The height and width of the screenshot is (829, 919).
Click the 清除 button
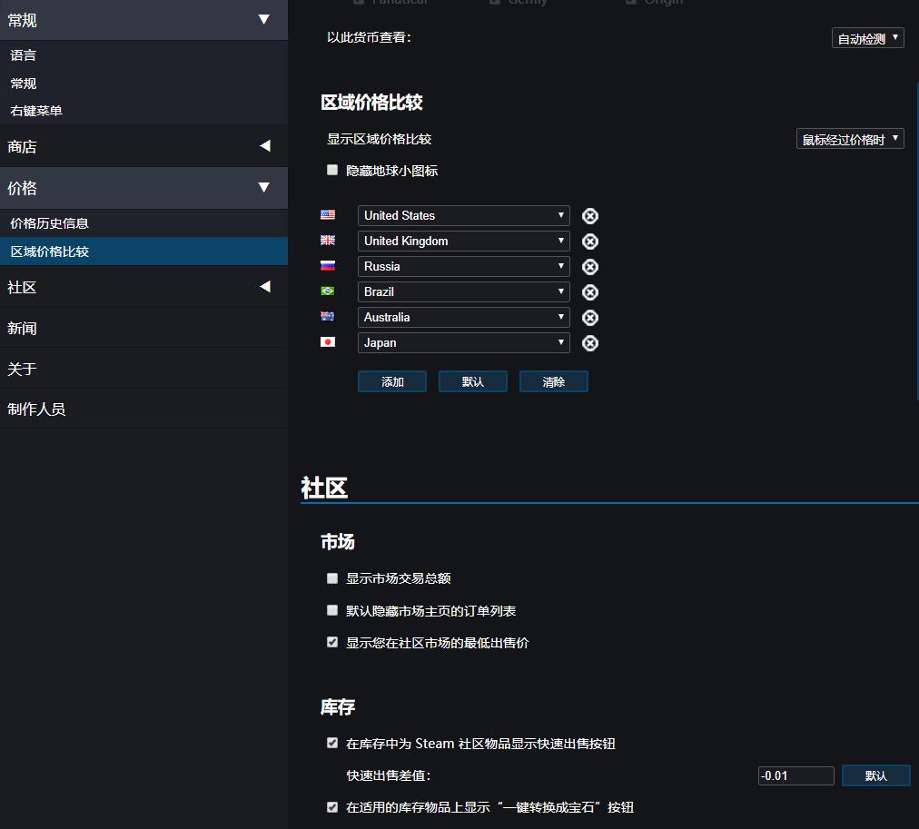coord(553,381)
